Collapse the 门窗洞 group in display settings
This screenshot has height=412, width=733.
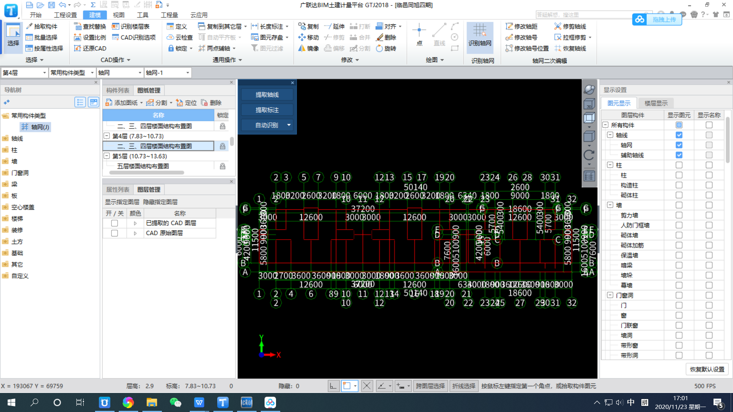[610, 295]
